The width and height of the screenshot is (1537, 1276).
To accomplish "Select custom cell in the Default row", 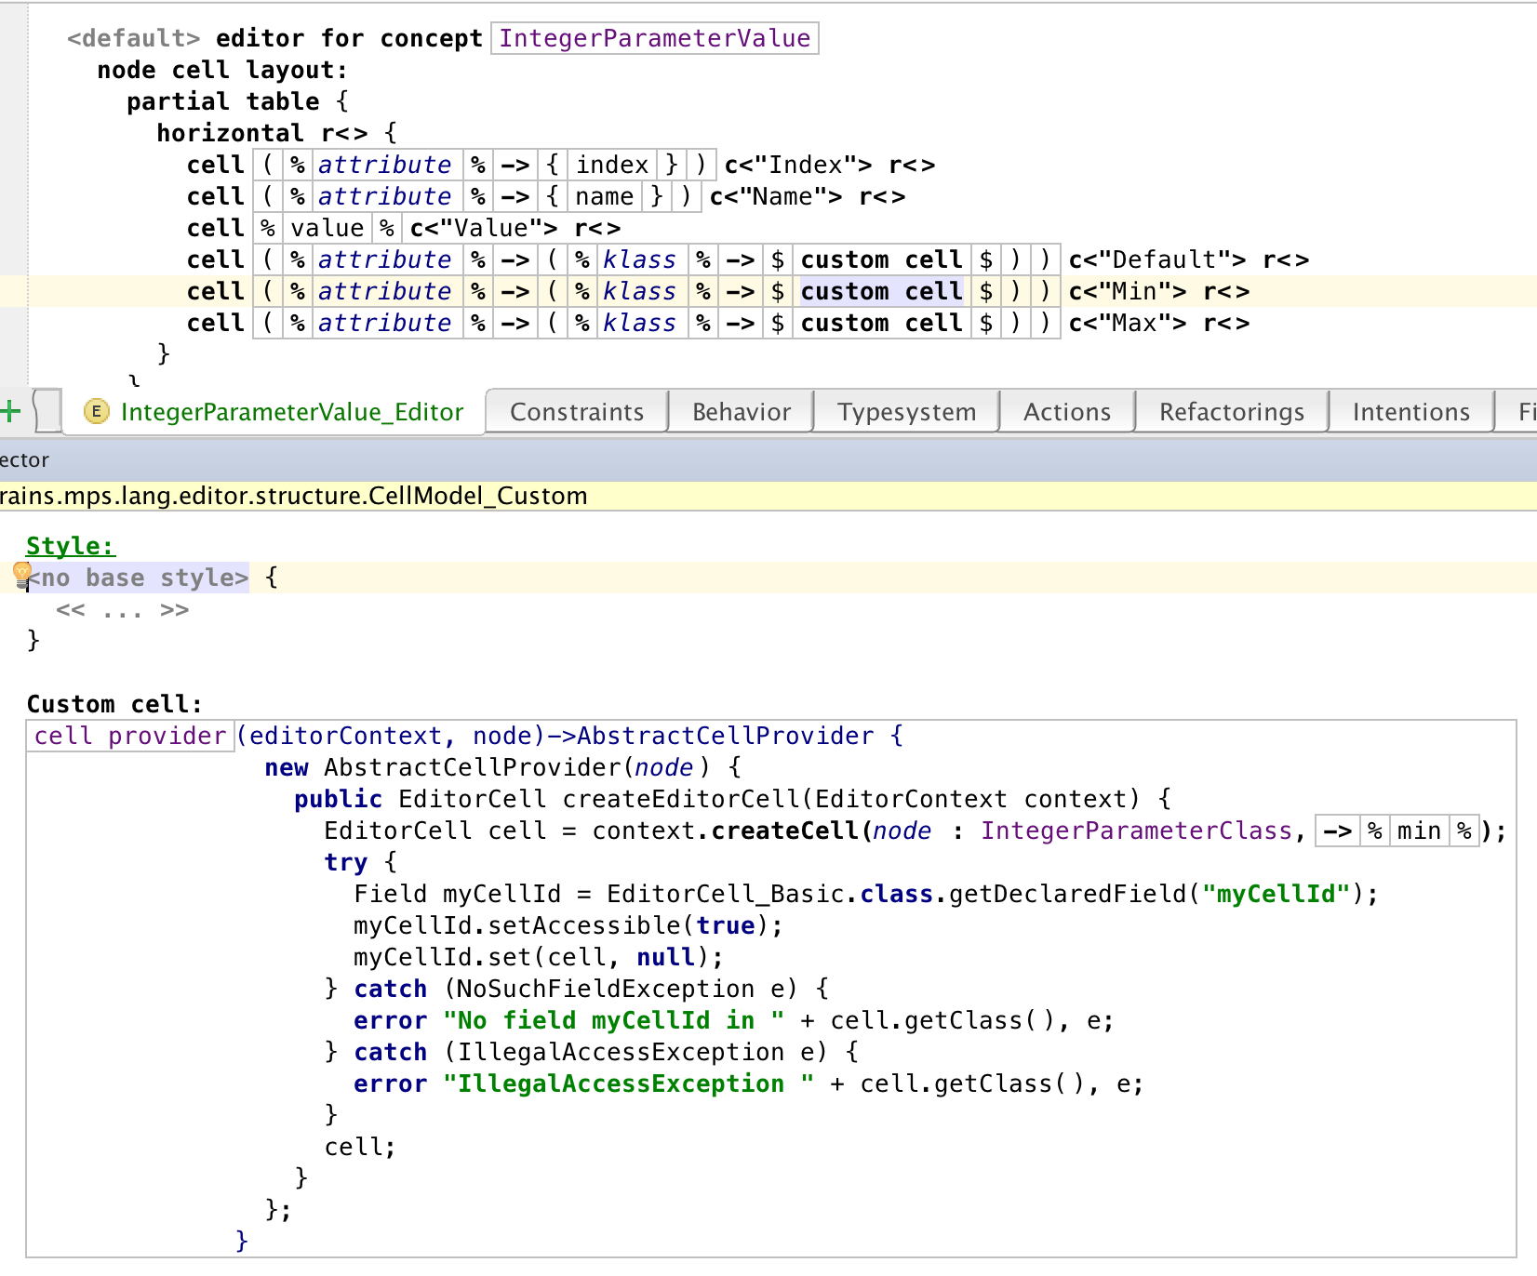I will (881, 259).
